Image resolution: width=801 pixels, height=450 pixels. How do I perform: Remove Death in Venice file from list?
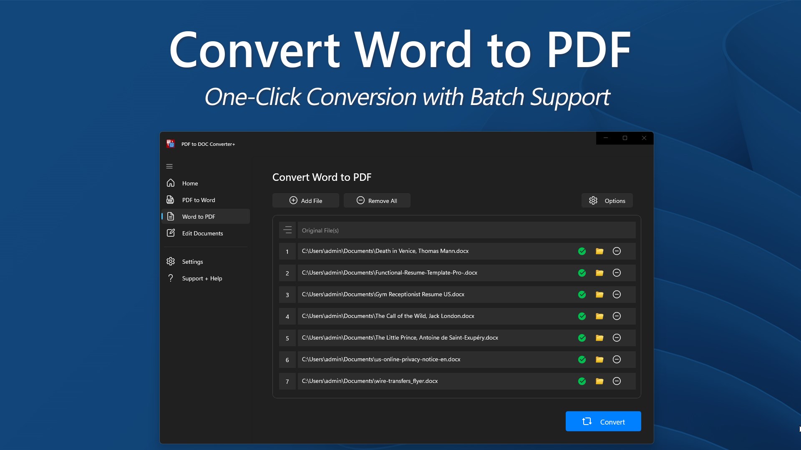(617, 251)
